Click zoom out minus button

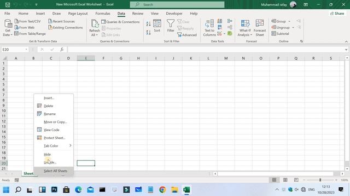click(x=304, y=180)
